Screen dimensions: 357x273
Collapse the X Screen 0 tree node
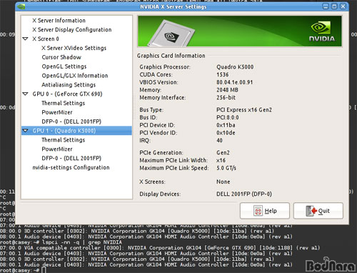(25, 39)
